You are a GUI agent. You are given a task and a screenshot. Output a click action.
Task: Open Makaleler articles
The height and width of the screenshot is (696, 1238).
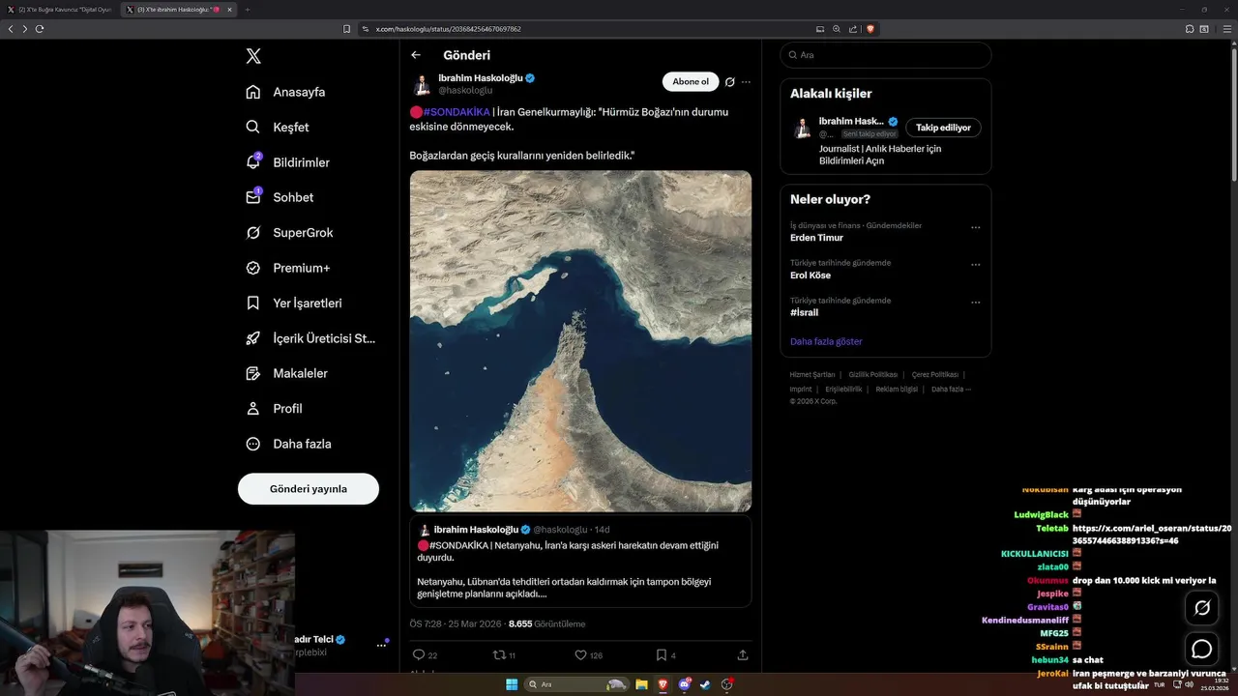click(286, 373)
